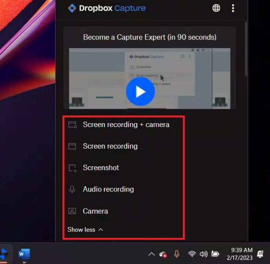Screen dimensions: 270x264
Task: Click the battery status tray icon
Action: (x=215, y=254)
